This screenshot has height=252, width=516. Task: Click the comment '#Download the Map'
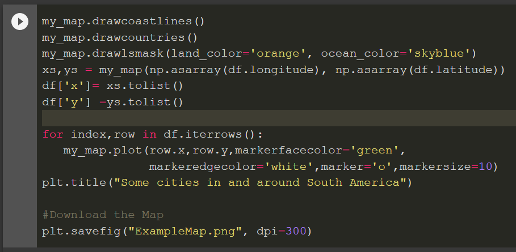pyautogui.click(x=103, y=215)
